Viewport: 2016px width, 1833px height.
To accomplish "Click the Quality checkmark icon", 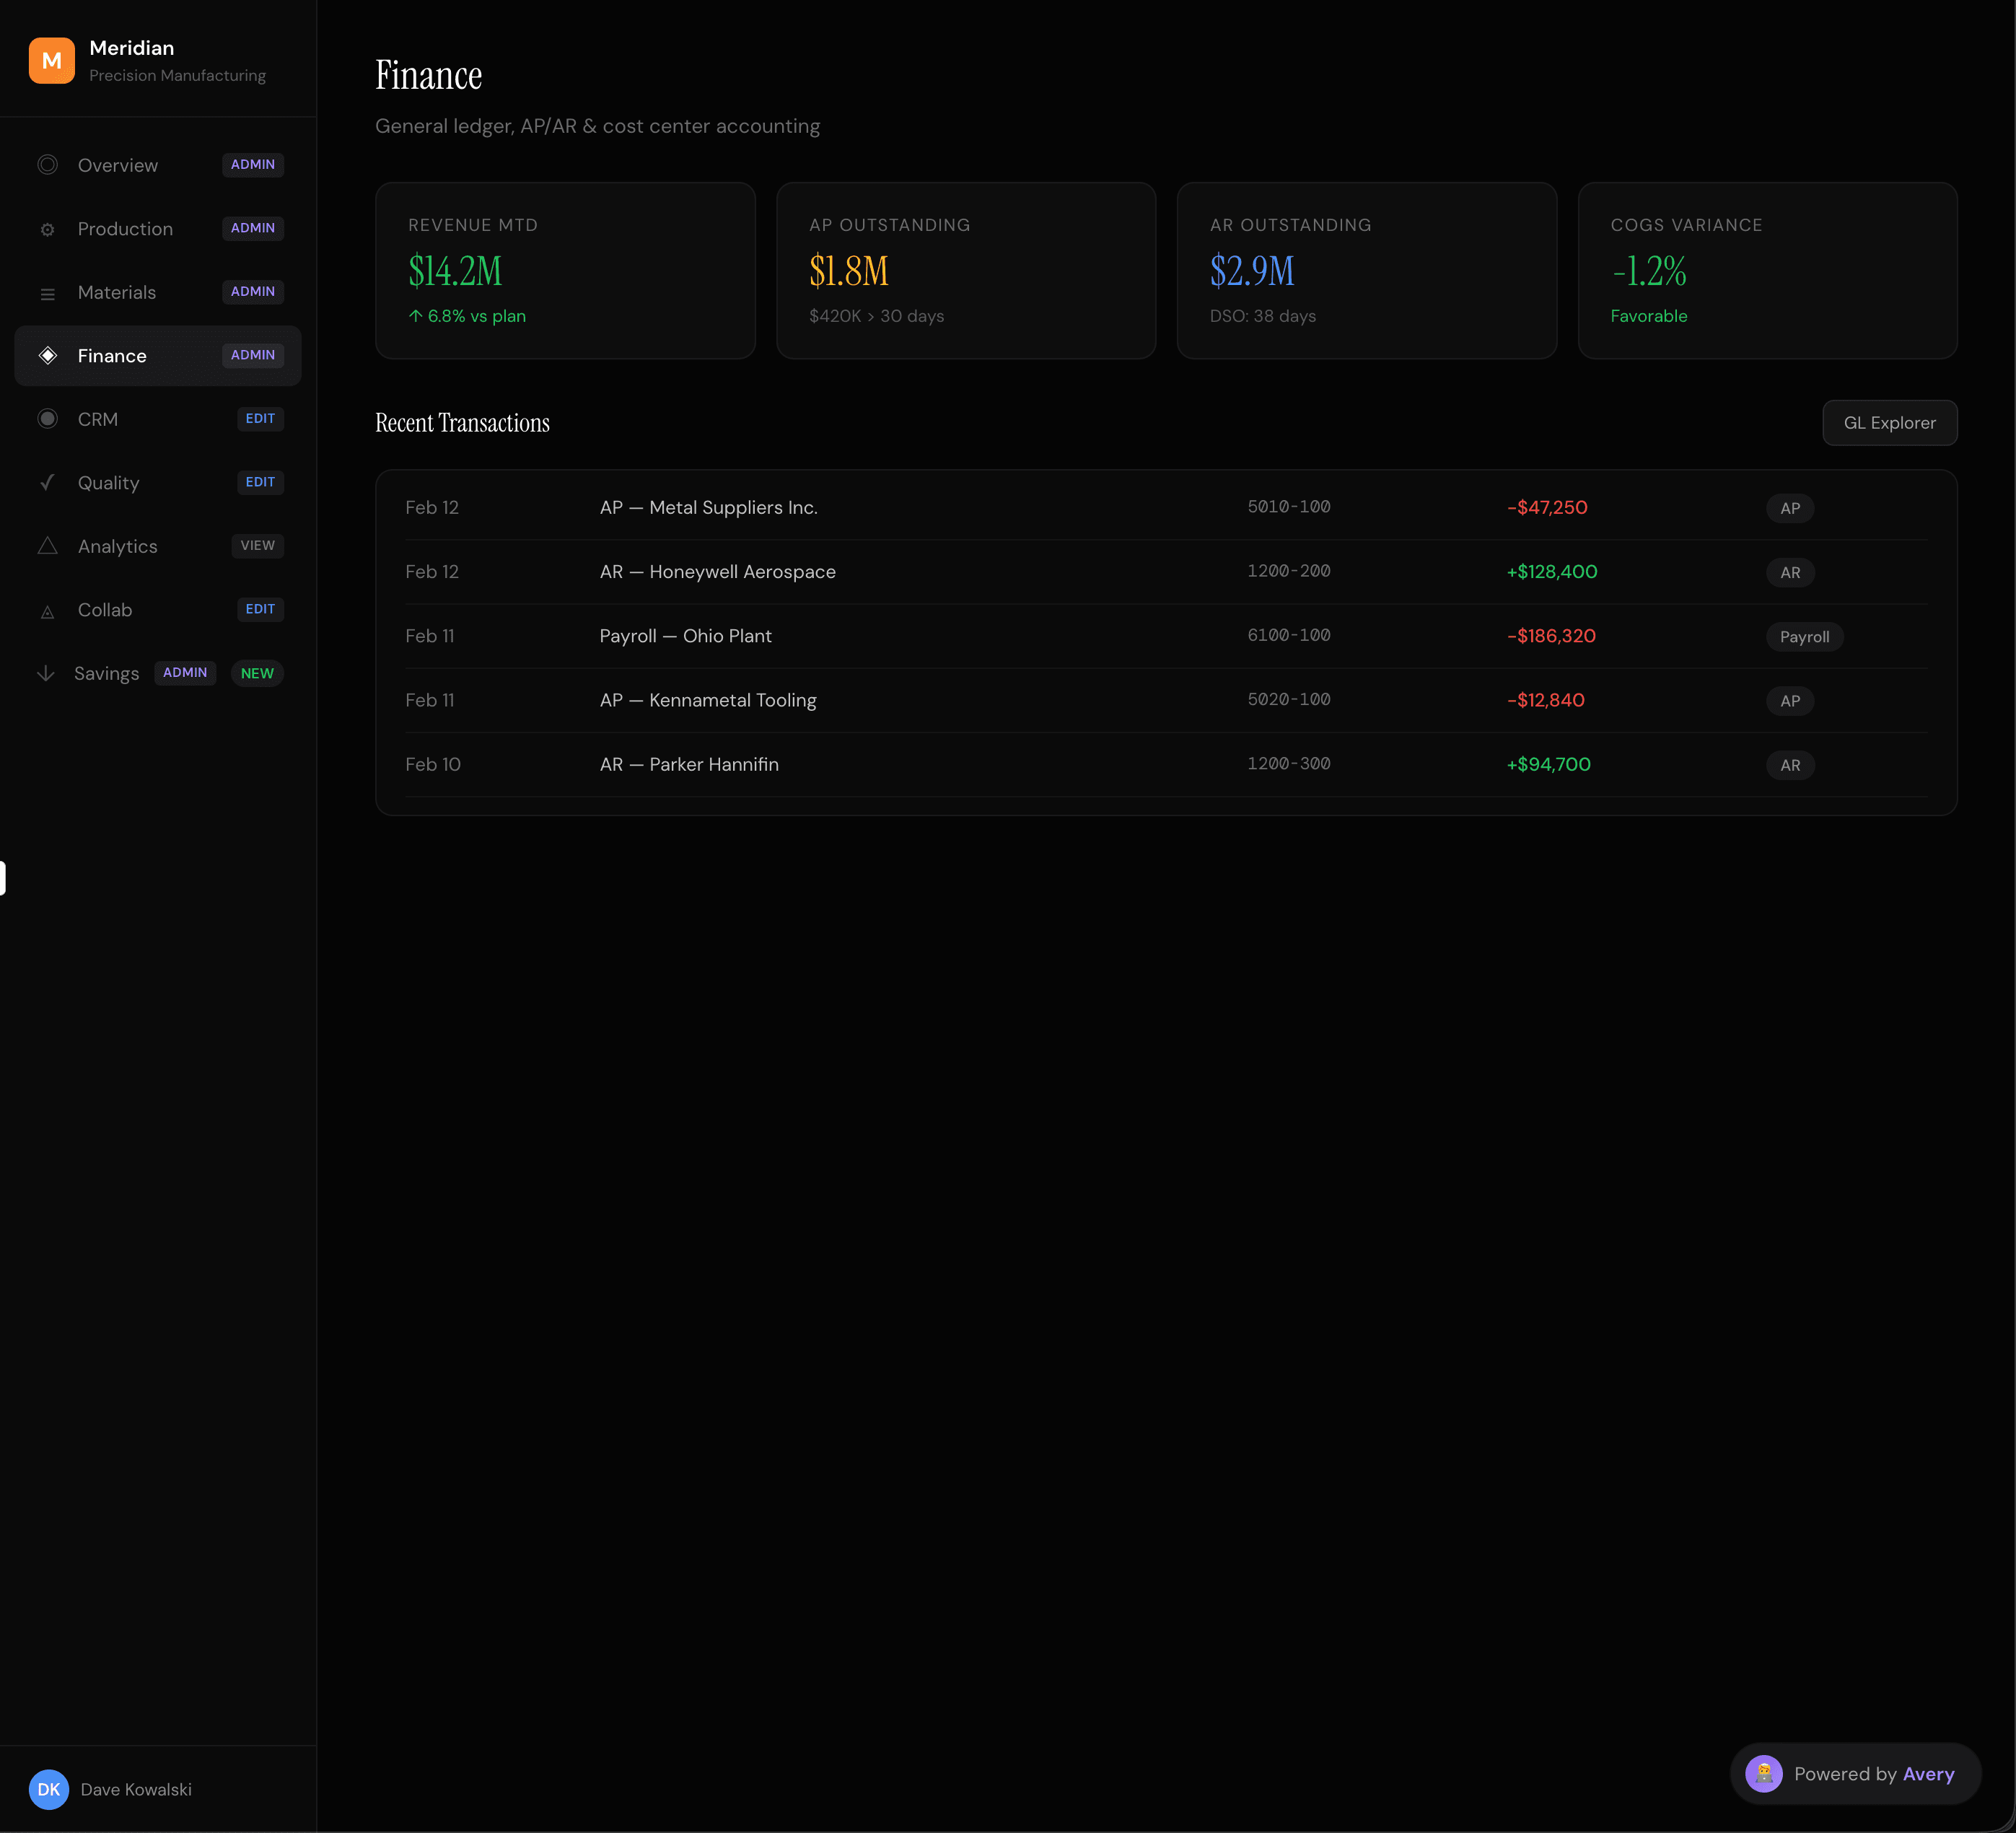I will pos(47,483).
